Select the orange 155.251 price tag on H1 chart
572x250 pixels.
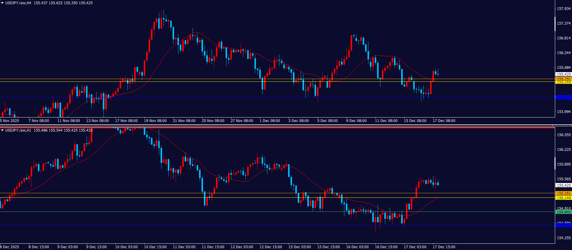(x=563, y=193)
